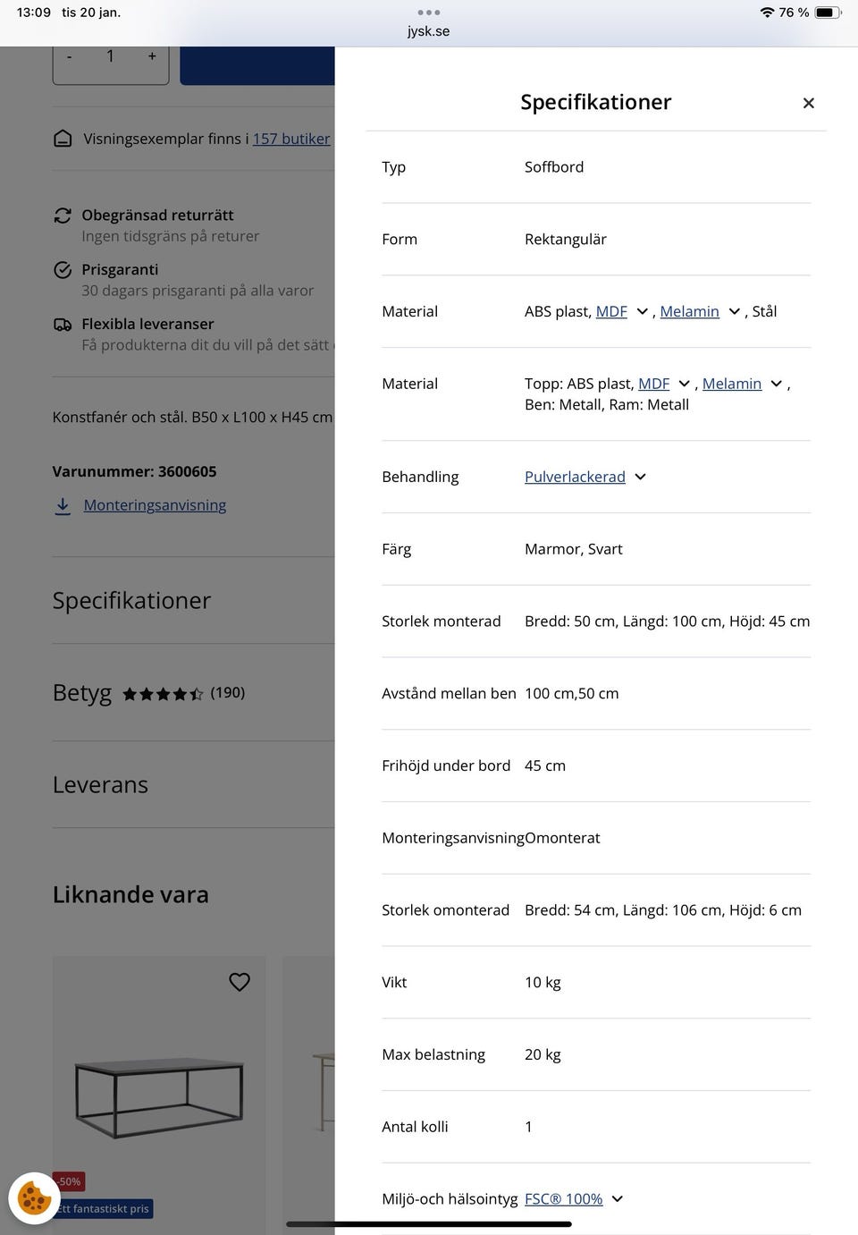Open the Leverans section
The image size is (858, 1235).
tap(100, 785)
